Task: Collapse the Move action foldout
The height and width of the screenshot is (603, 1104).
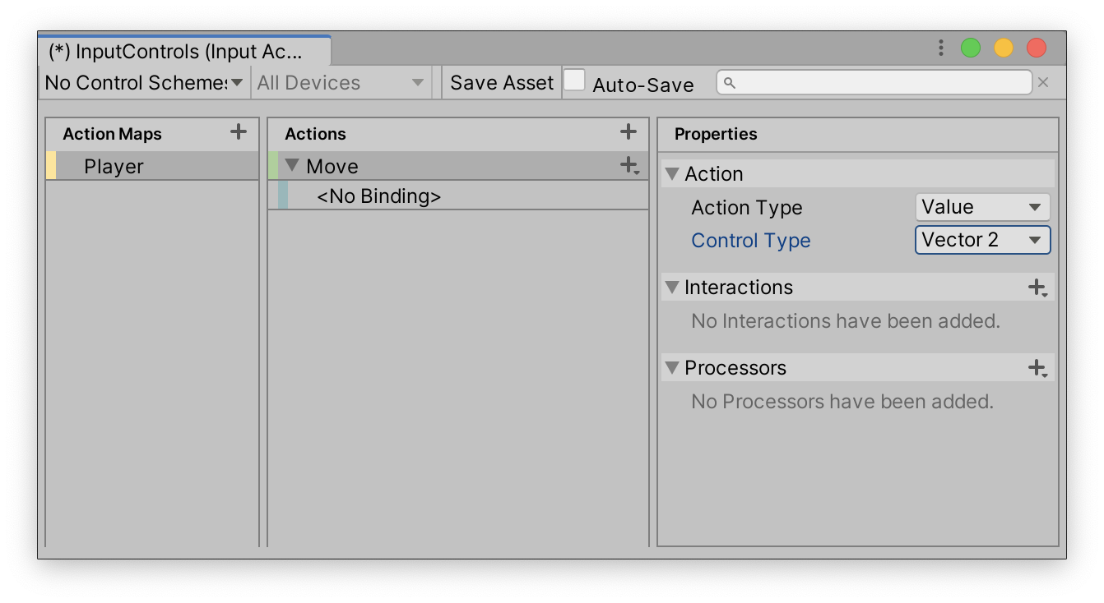Action: (291, 166)
